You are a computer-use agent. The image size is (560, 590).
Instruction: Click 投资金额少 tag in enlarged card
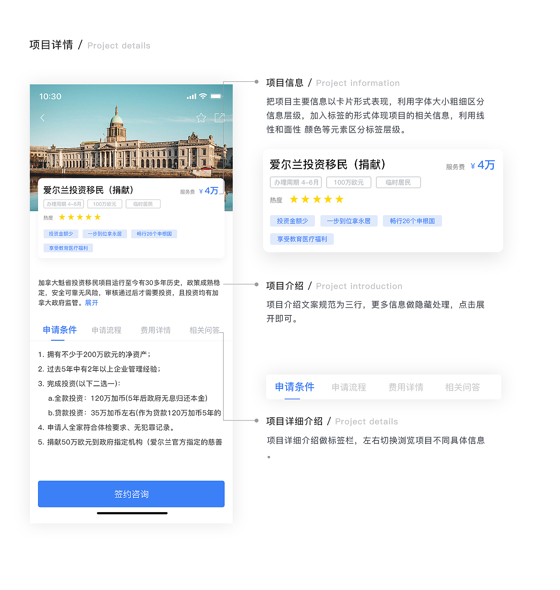(292, 221)
